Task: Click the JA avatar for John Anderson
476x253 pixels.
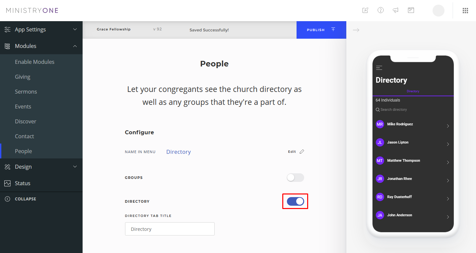Action: point(380,215)
